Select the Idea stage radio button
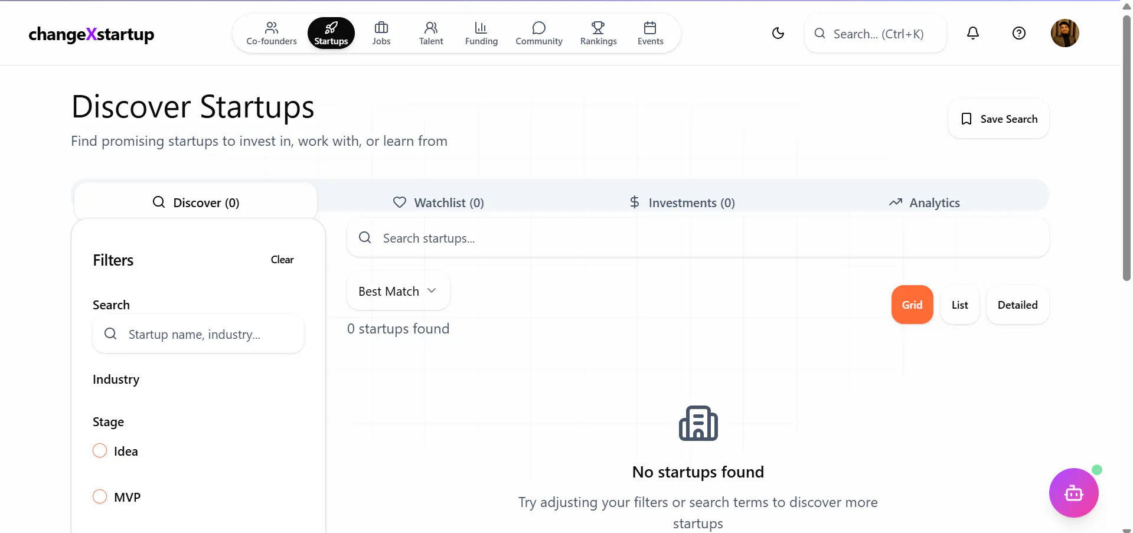The width and height of the screenshot is (1133, 533). point(100,451)
